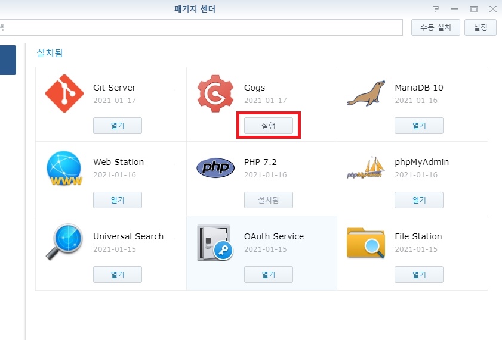Click the Git Server package icon

coord(64,93)
